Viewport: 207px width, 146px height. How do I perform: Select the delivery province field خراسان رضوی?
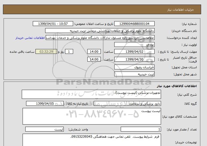pos(134,67)
